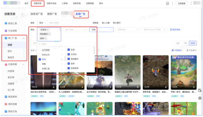The image size is (203, 117).
Task: Click the purple 行业洞察 sidebar icon
Action: pyautogui.click(x=6, y=31)
